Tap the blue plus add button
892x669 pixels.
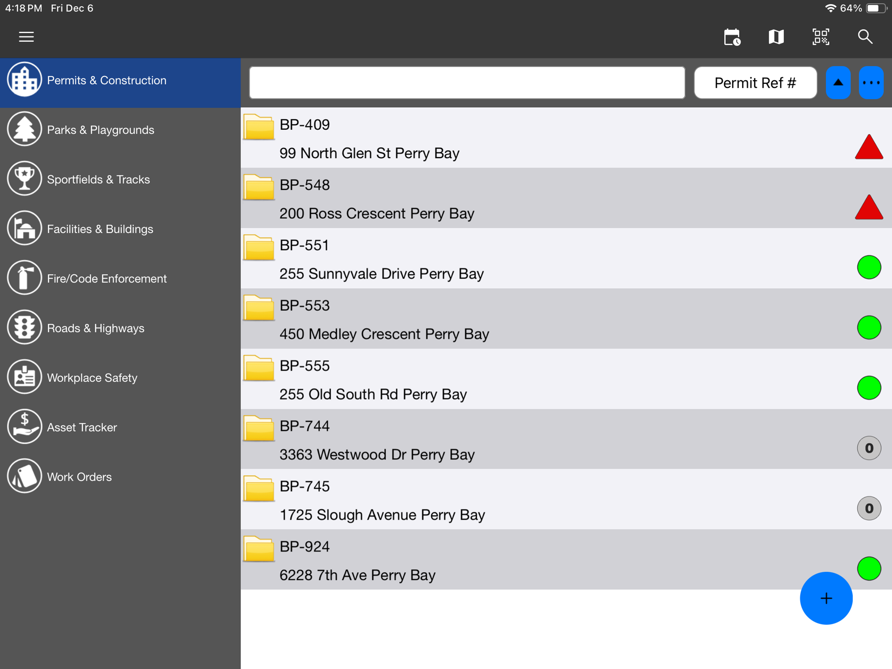[826, 598]
